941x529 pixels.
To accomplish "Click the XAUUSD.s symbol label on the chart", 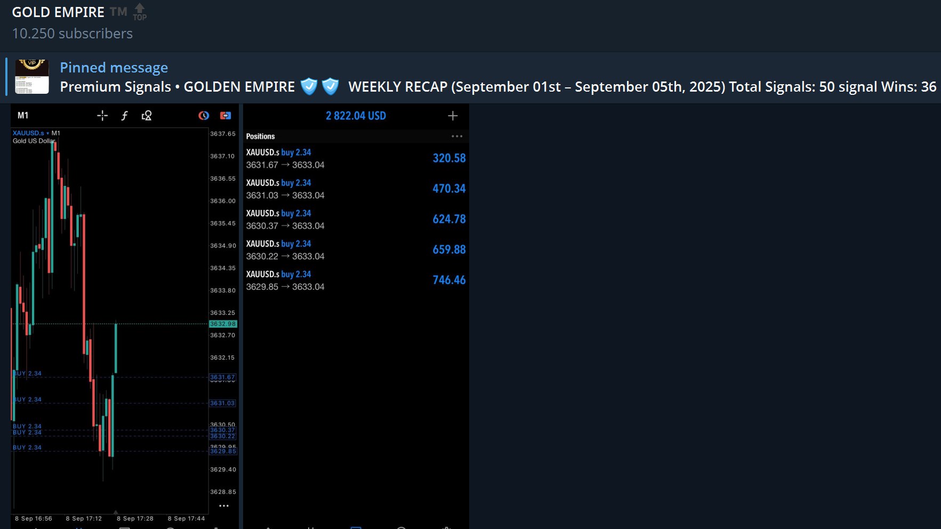I will (28, 133).
